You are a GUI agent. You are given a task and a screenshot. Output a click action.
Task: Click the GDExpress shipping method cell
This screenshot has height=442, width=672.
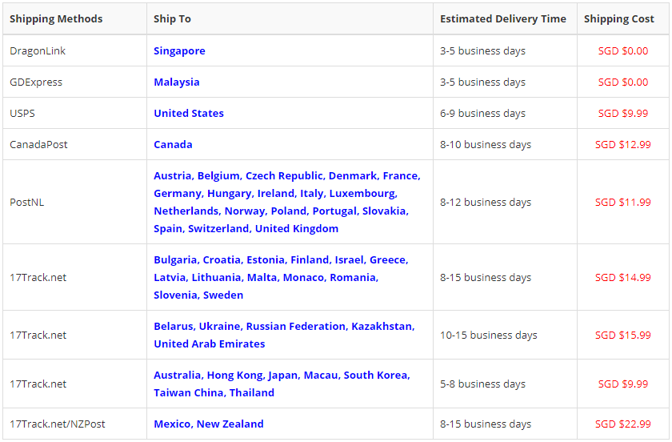(x=36, y=82)
